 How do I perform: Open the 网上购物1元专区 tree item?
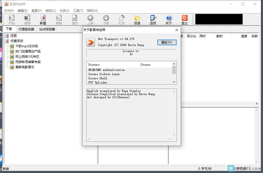point(27,56)
